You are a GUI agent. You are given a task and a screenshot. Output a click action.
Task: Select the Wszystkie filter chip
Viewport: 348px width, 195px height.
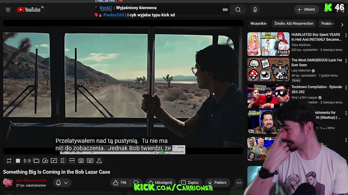[258, 24]
